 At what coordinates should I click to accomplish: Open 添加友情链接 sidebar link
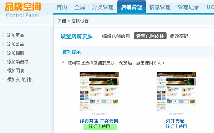point(20,79)
